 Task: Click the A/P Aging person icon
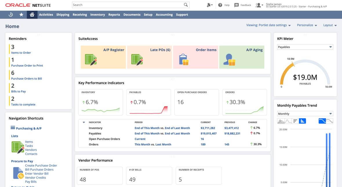pos(229,59)
